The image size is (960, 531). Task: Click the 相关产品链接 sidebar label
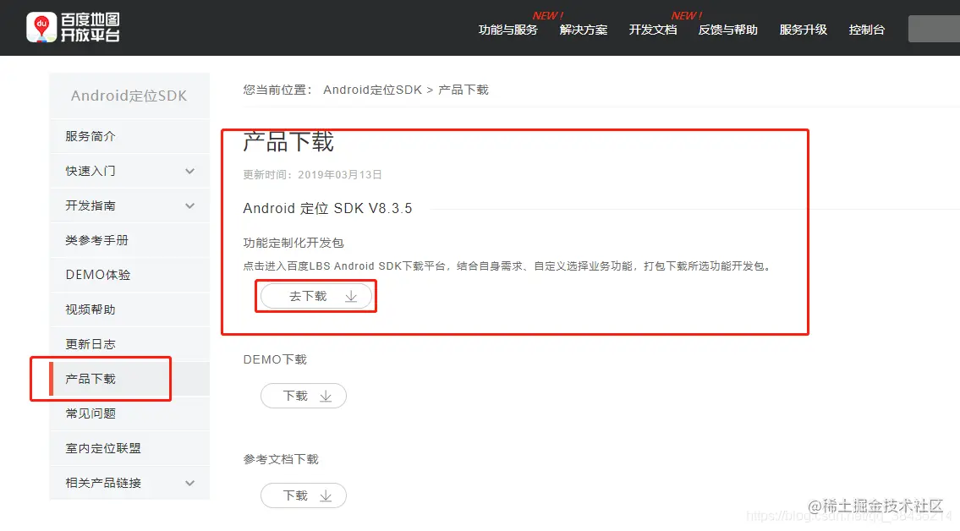point(103,484)
